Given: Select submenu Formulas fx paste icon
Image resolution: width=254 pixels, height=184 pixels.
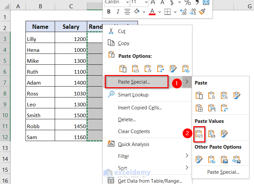Looking at the screenshot, I should click(212, 95).
